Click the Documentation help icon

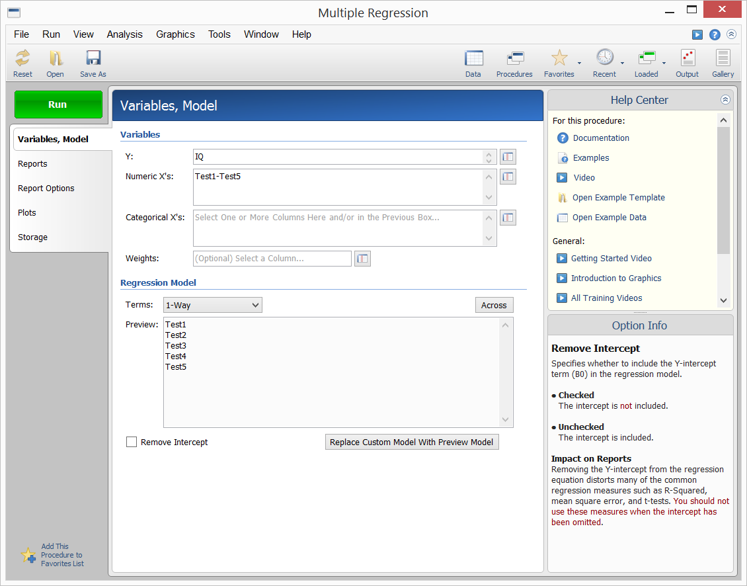coord(563,138)
